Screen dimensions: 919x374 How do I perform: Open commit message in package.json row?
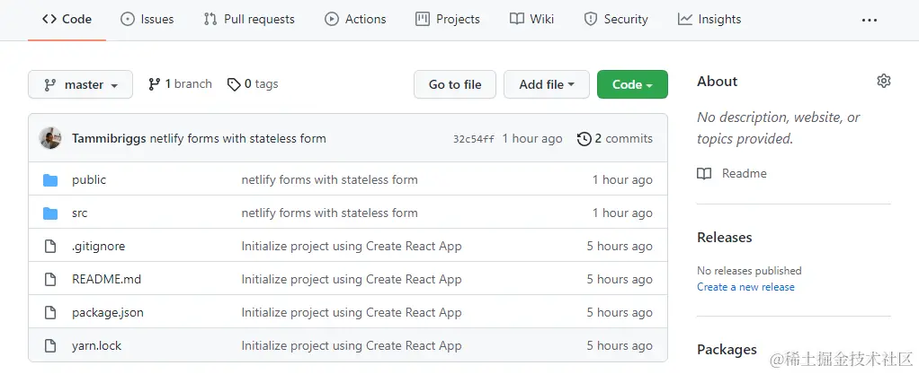click(352, 313)
